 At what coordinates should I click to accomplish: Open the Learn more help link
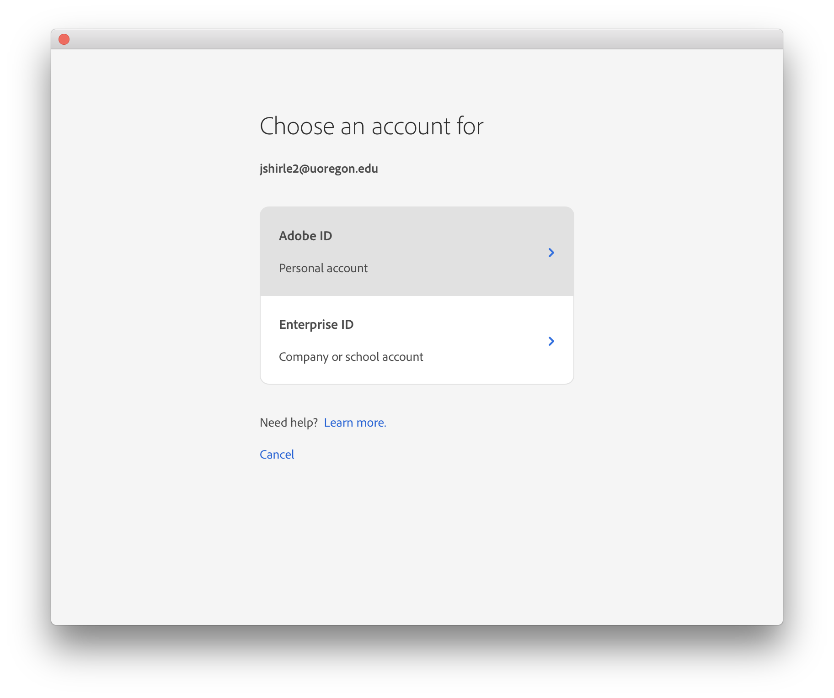355,423
